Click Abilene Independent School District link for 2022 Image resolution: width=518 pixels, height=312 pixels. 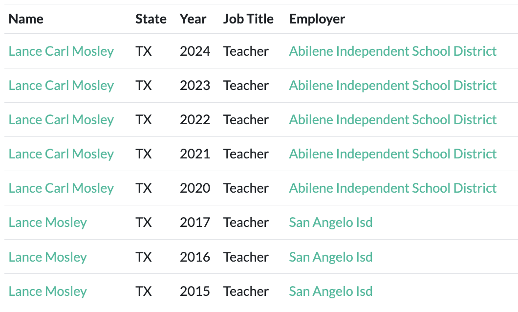coord(392,120)
